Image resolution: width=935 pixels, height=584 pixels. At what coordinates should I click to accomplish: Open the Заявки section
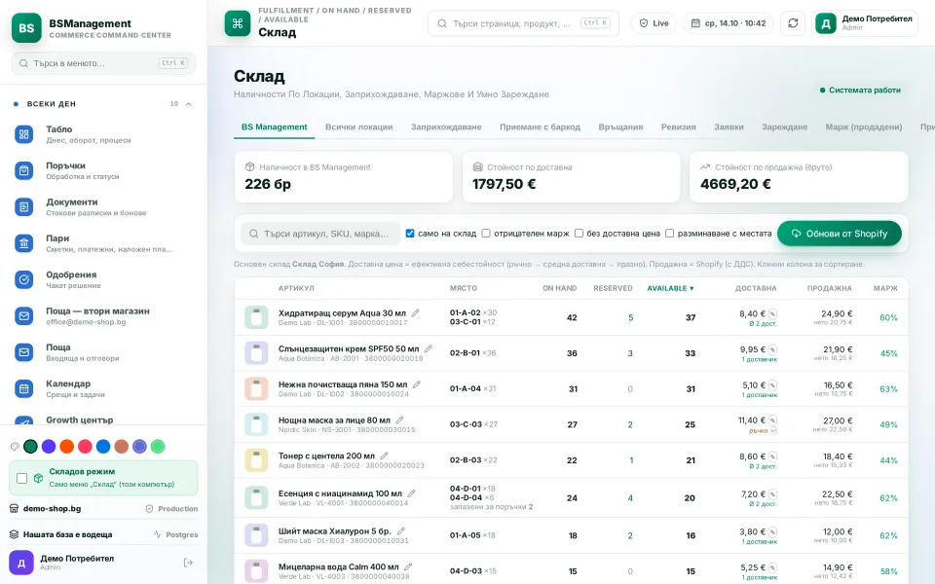(x=729, y=127)
